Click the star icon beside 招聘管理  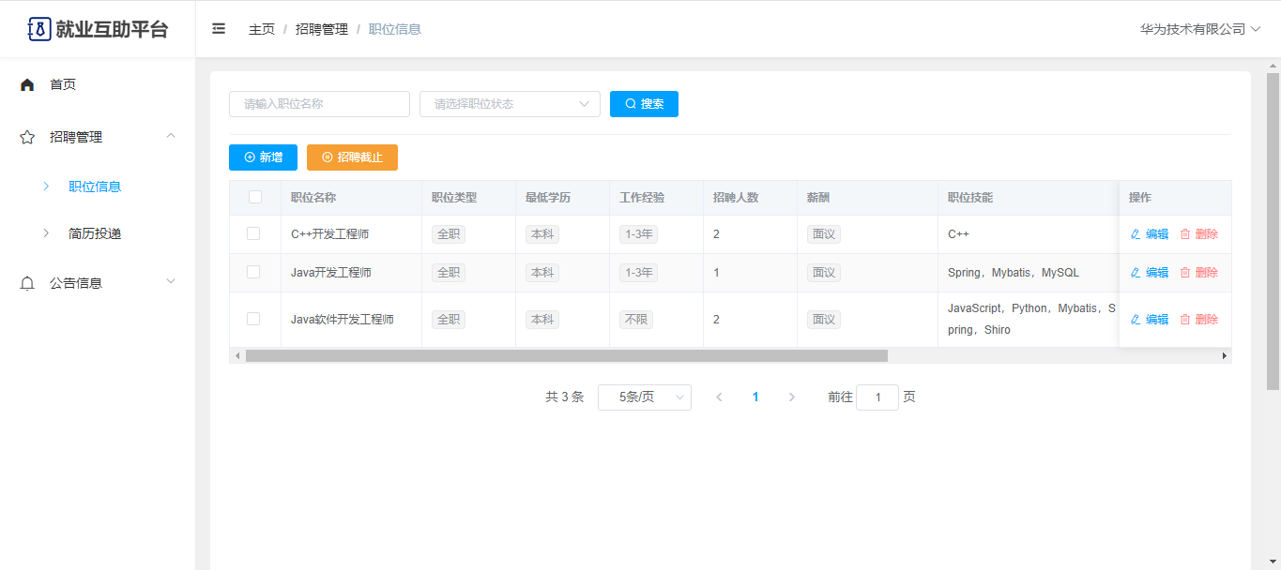[27, 137]
